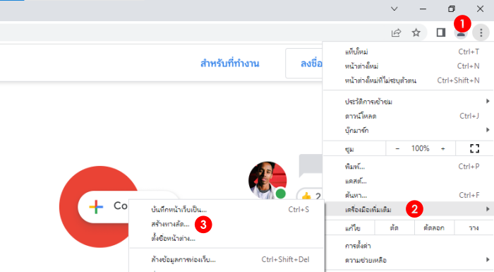494x272 pixels.
Task: Open the tab search chevron in title bar
Action: [394, 9]
